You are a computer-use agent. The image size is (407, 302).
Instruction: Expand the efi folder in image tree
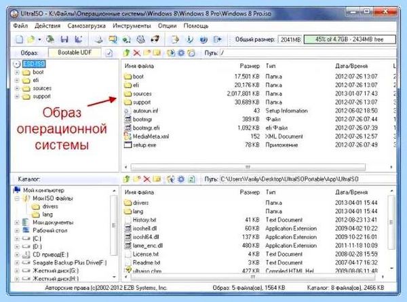(x=17, y=80)
